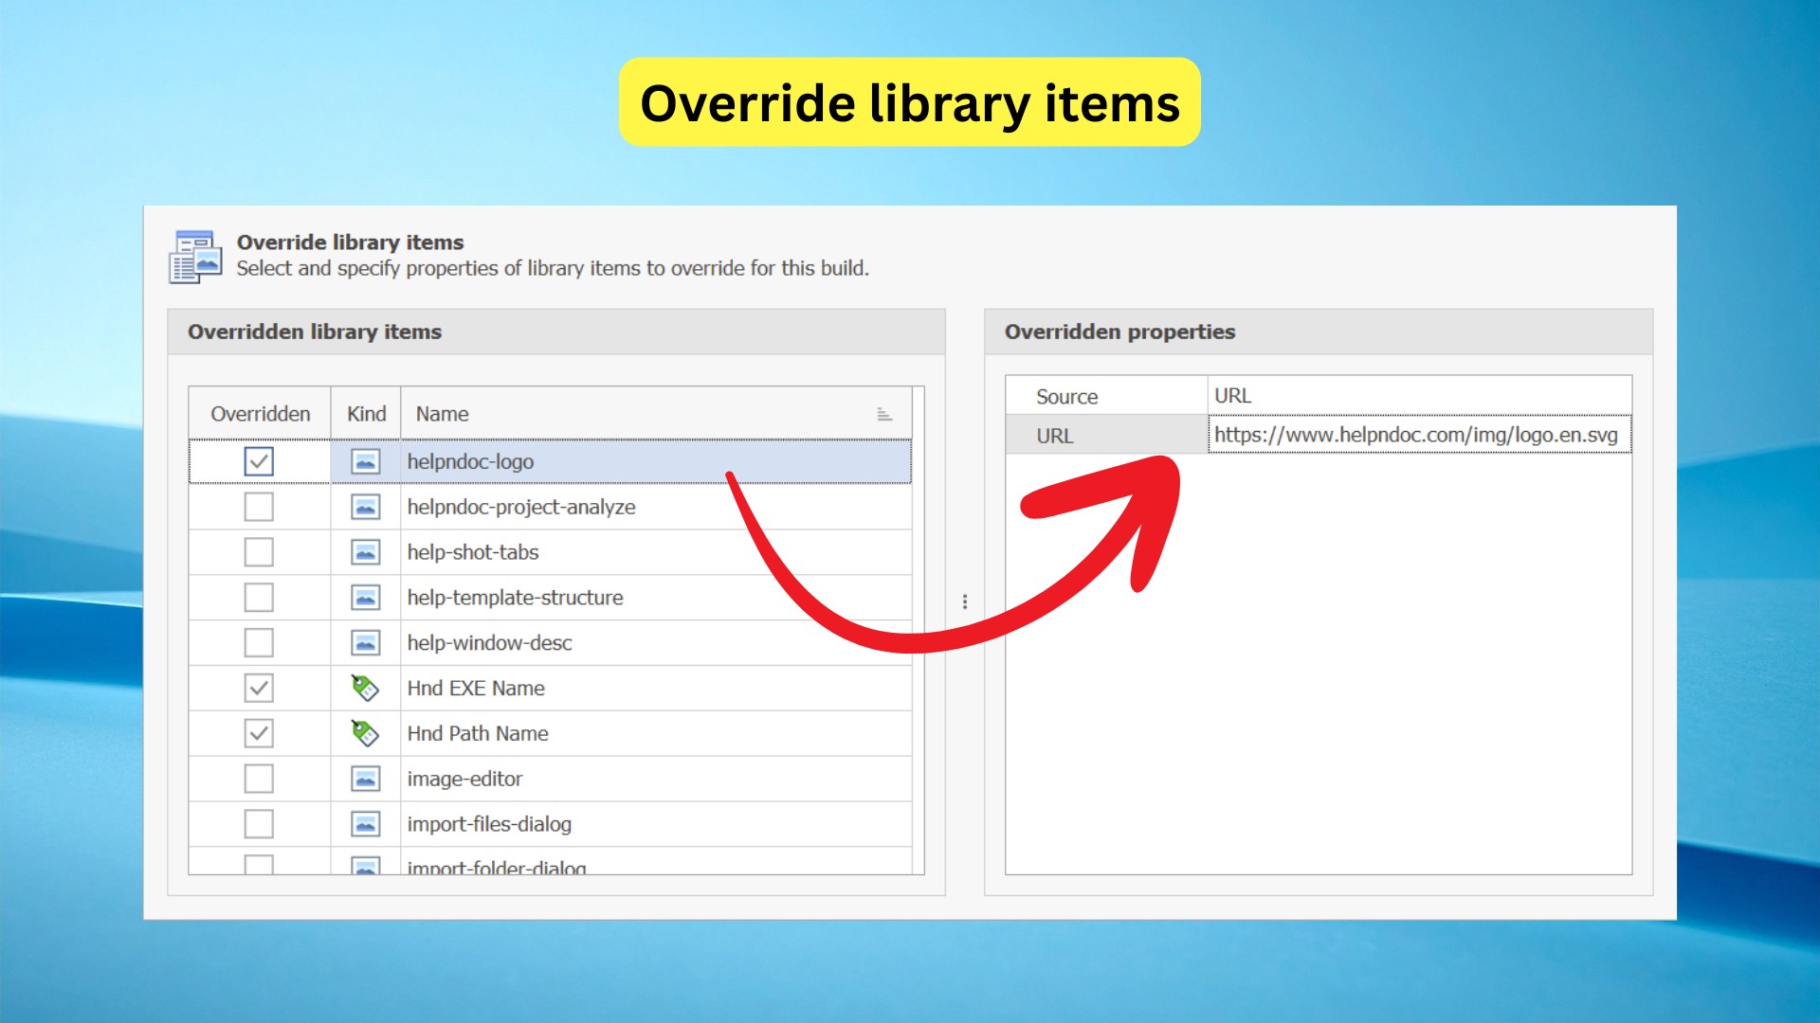Enable override for help-window-desc
This screenshot has height=1023, width=1820.
(x=258, y=642)
